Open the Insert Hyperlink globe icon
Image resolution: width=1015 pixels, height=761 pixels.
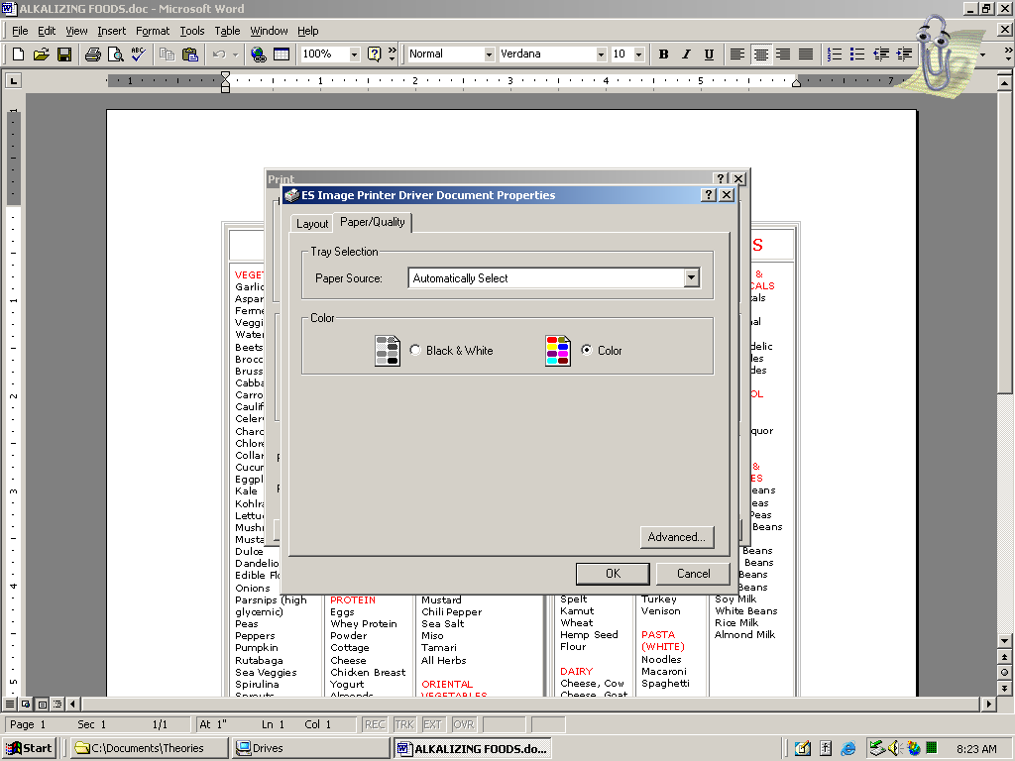coord(259,54)
